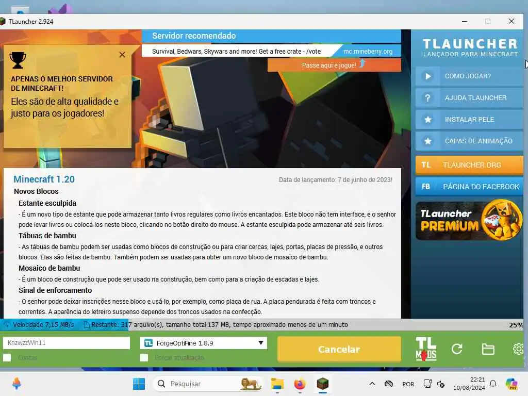
Task: Open File Explorer from the taskbar
Action: click(x=277, y=384)
